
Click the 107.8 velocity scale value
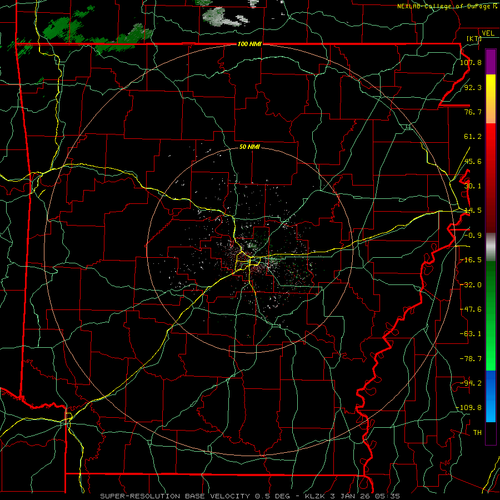tap(471, 62)
